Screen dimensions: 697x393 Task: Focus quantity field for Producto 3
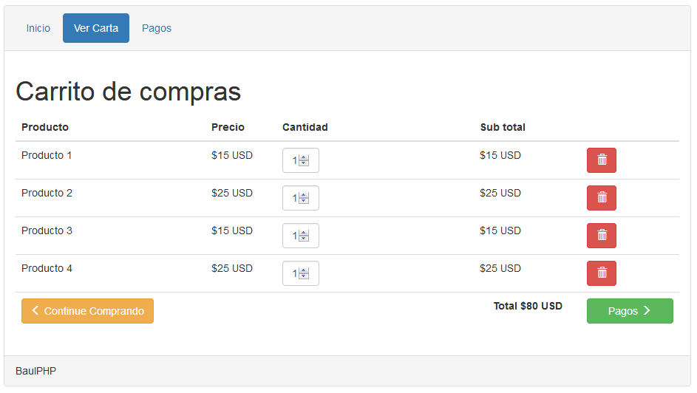[x=301, y=236]
